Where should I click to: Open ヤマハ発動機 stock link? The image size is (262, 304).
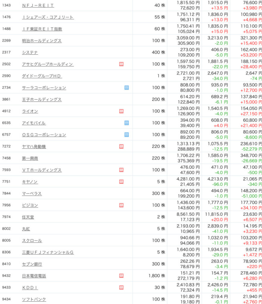(34, 147)
